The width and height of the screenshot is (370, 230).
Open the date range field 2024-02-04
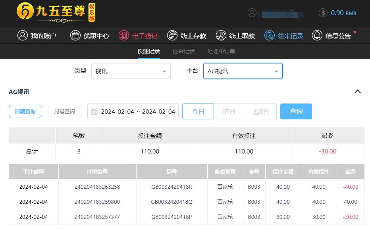point(133,111)
